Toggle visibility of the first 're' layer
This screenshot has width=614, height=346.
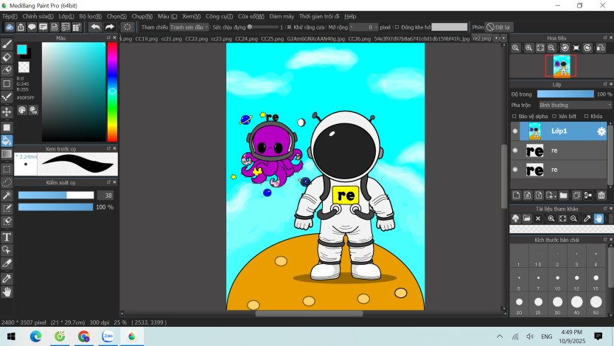pyautogui.click(x=515, y=150)
